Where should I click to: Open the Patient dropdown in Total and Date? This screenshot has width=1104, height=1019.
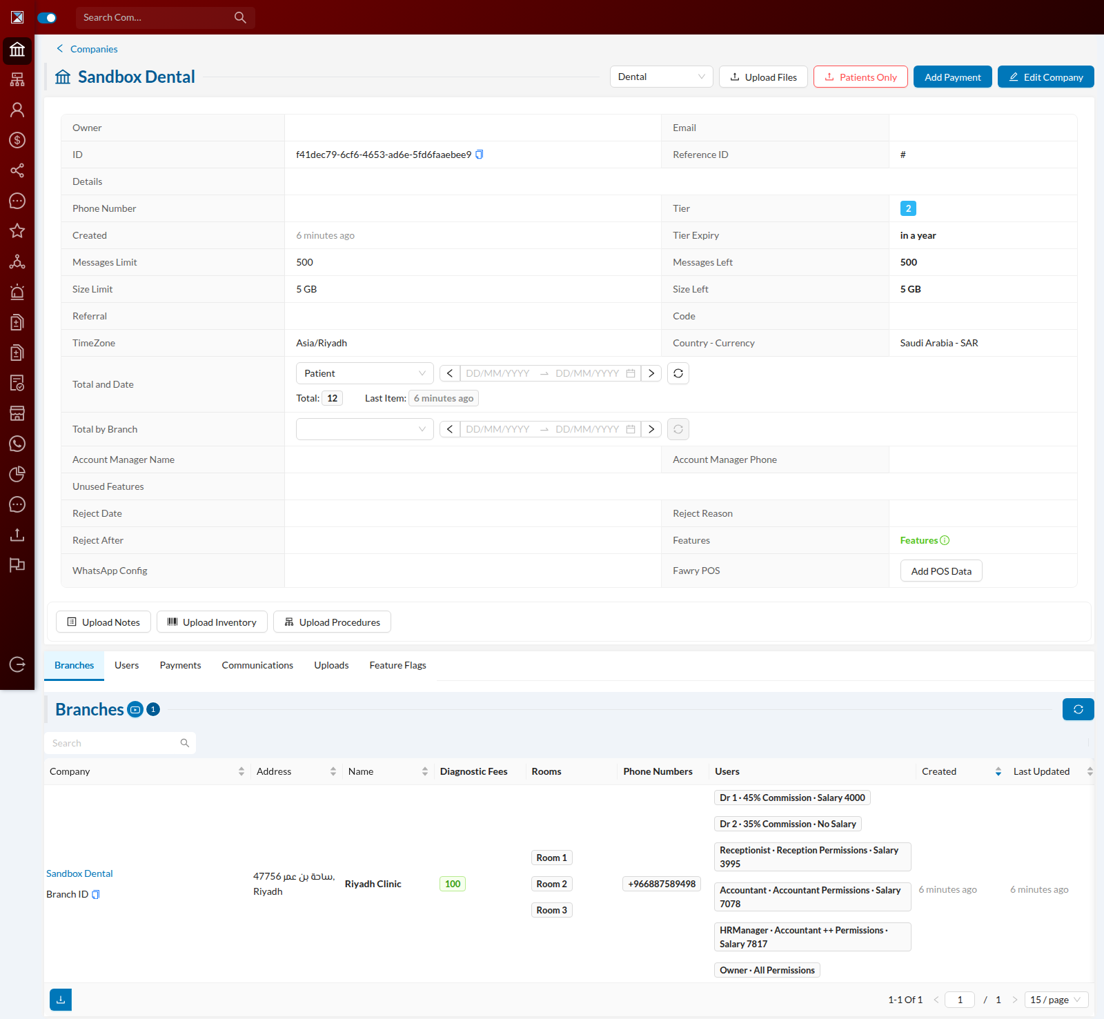365,373
